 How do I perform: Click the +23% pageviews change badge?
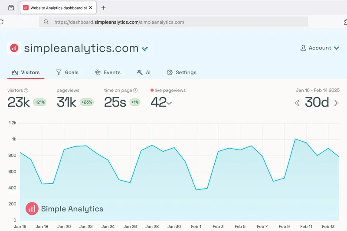(86, 102)
